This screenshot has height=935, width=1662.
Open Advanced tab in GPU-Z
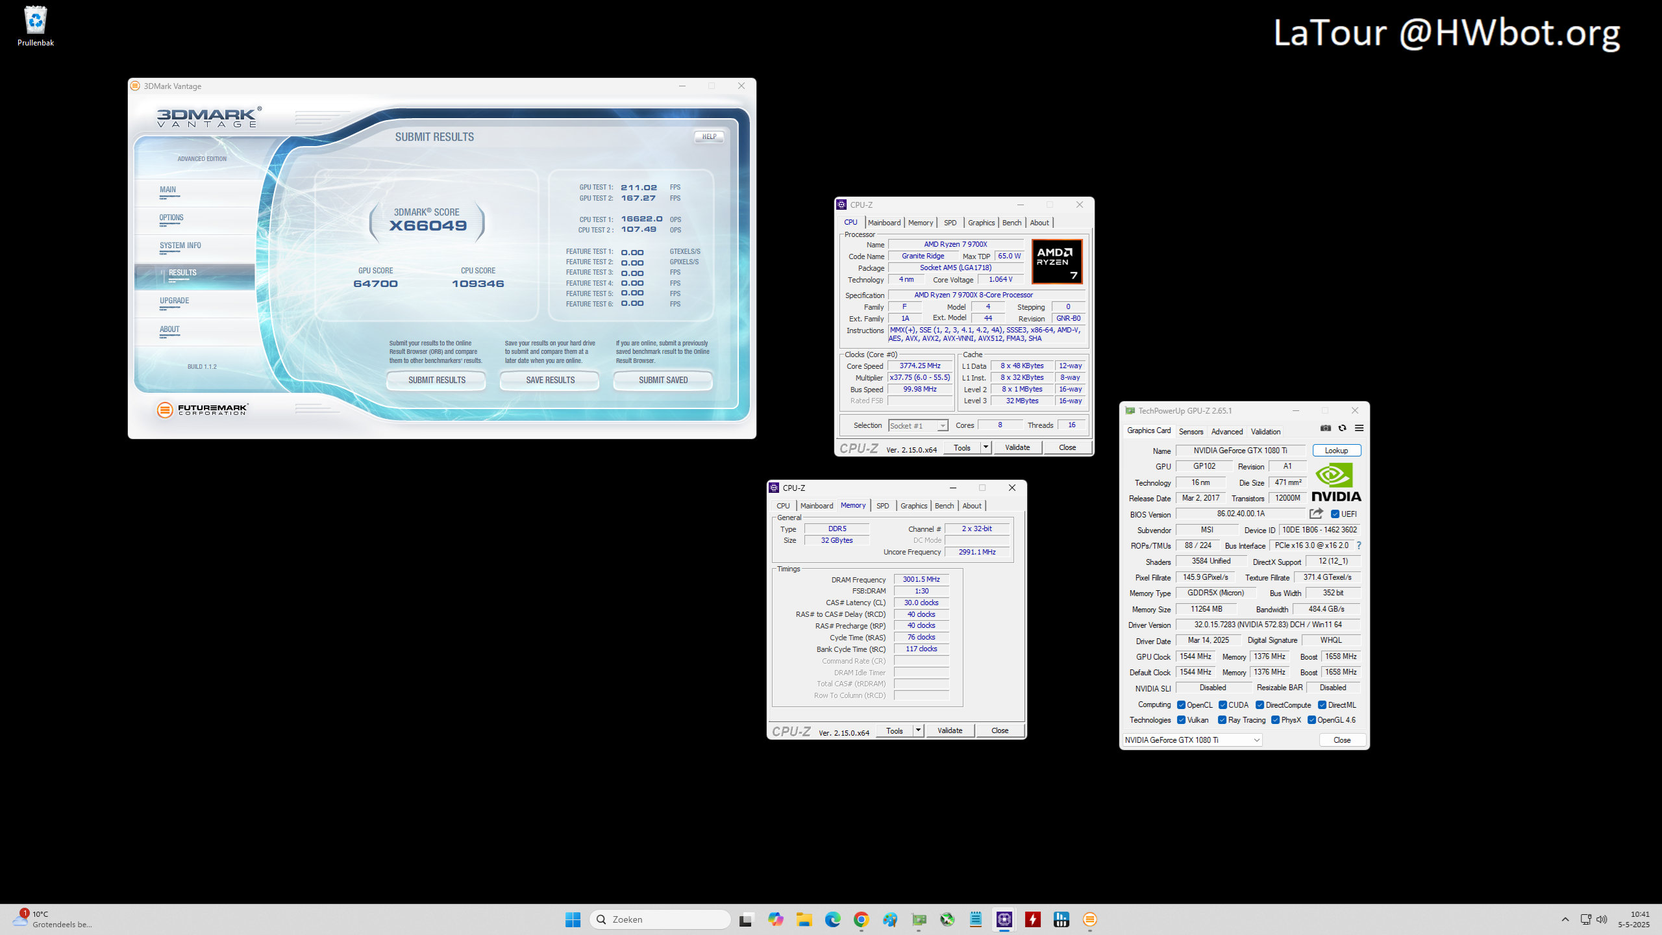[1227, 432]
